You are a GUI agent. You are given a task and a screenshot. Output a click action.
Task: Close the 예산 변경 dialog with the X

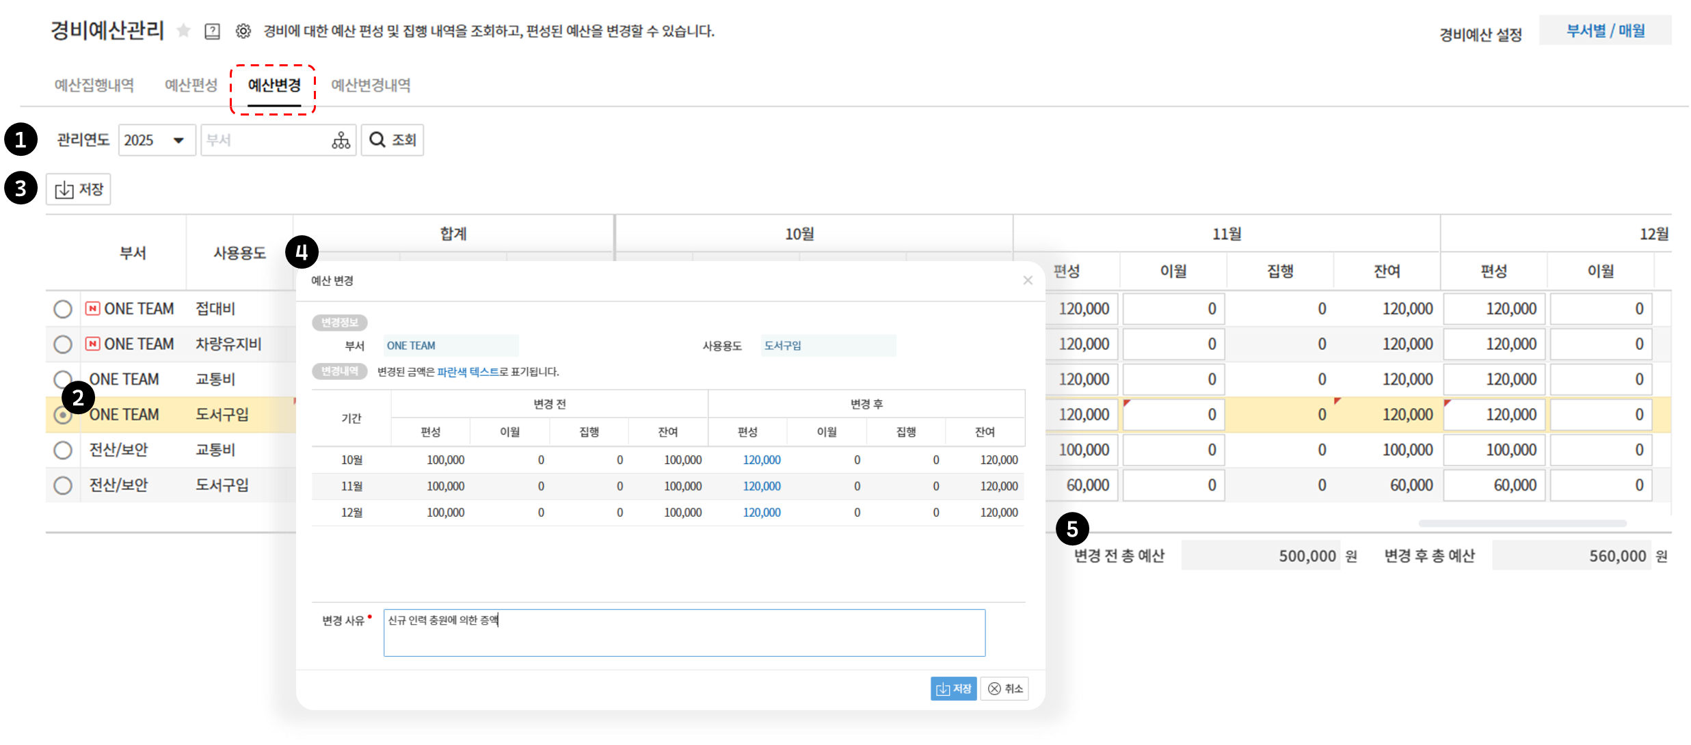(1027, 280)
